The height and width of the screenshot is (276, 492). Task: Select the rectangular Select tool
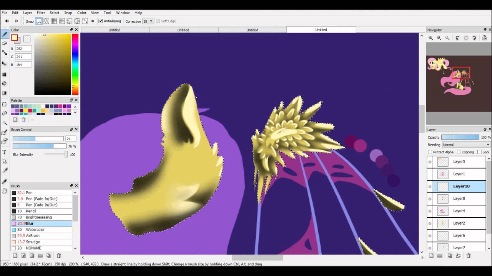pos(5,104)
